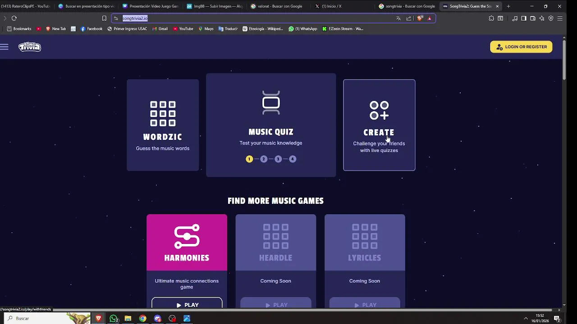Click the Song Trivia logo

30,47
